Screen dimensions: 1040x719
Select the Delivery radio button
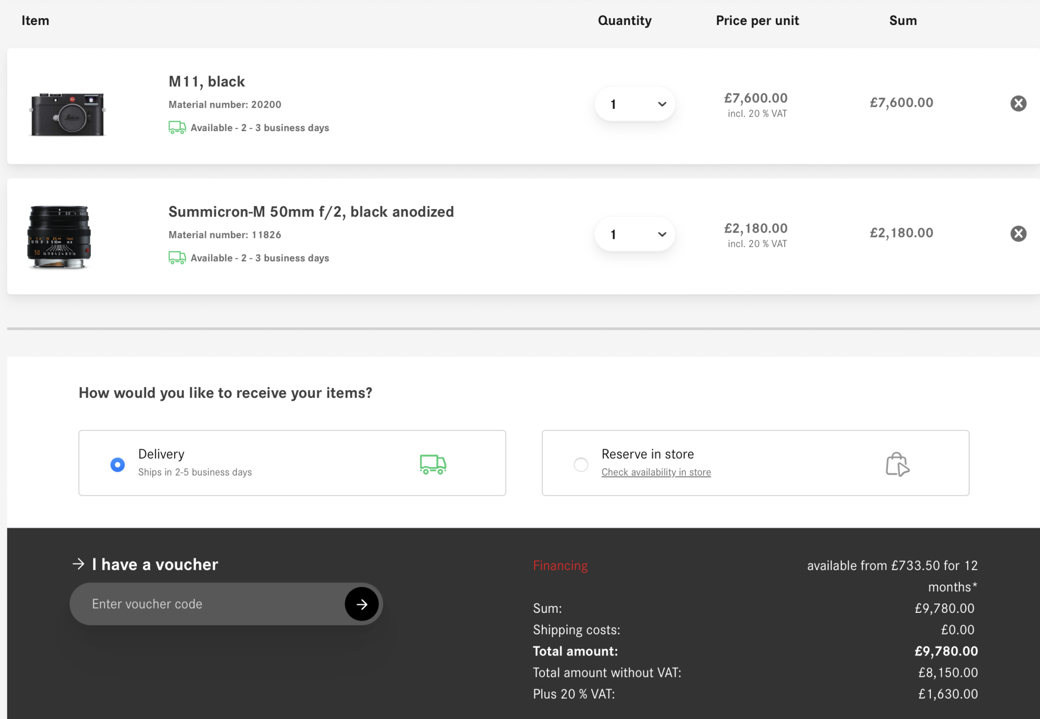click(x=118, y=464)
